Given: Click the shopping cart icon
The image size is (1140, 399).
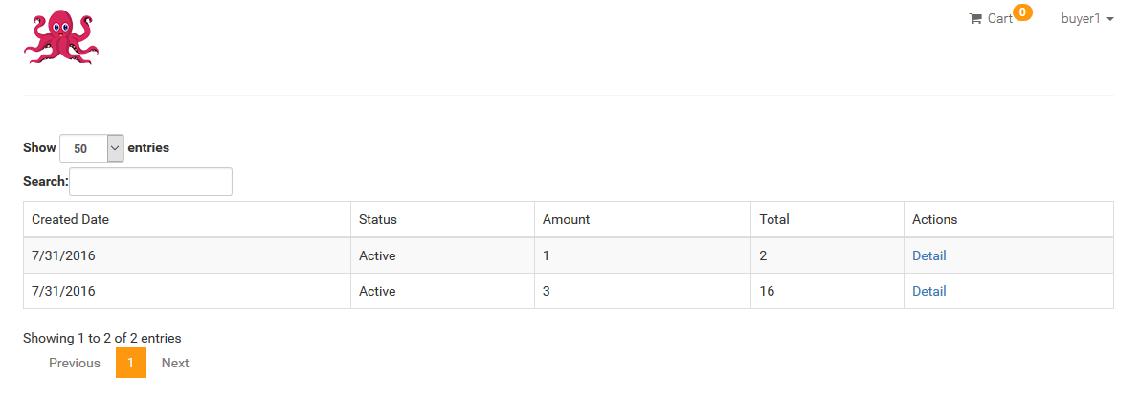Looking at the screenshot, I should click(x=975, y=18).
